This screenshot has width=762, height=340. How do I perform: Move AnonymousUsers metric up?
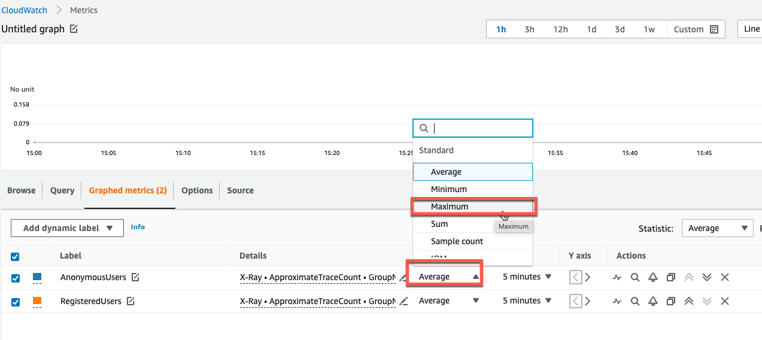coord(689,277)
